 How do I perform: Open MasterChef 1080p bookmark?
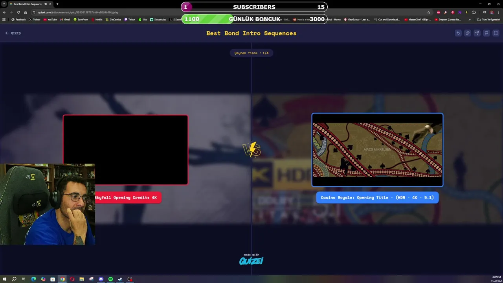[418, 19]
